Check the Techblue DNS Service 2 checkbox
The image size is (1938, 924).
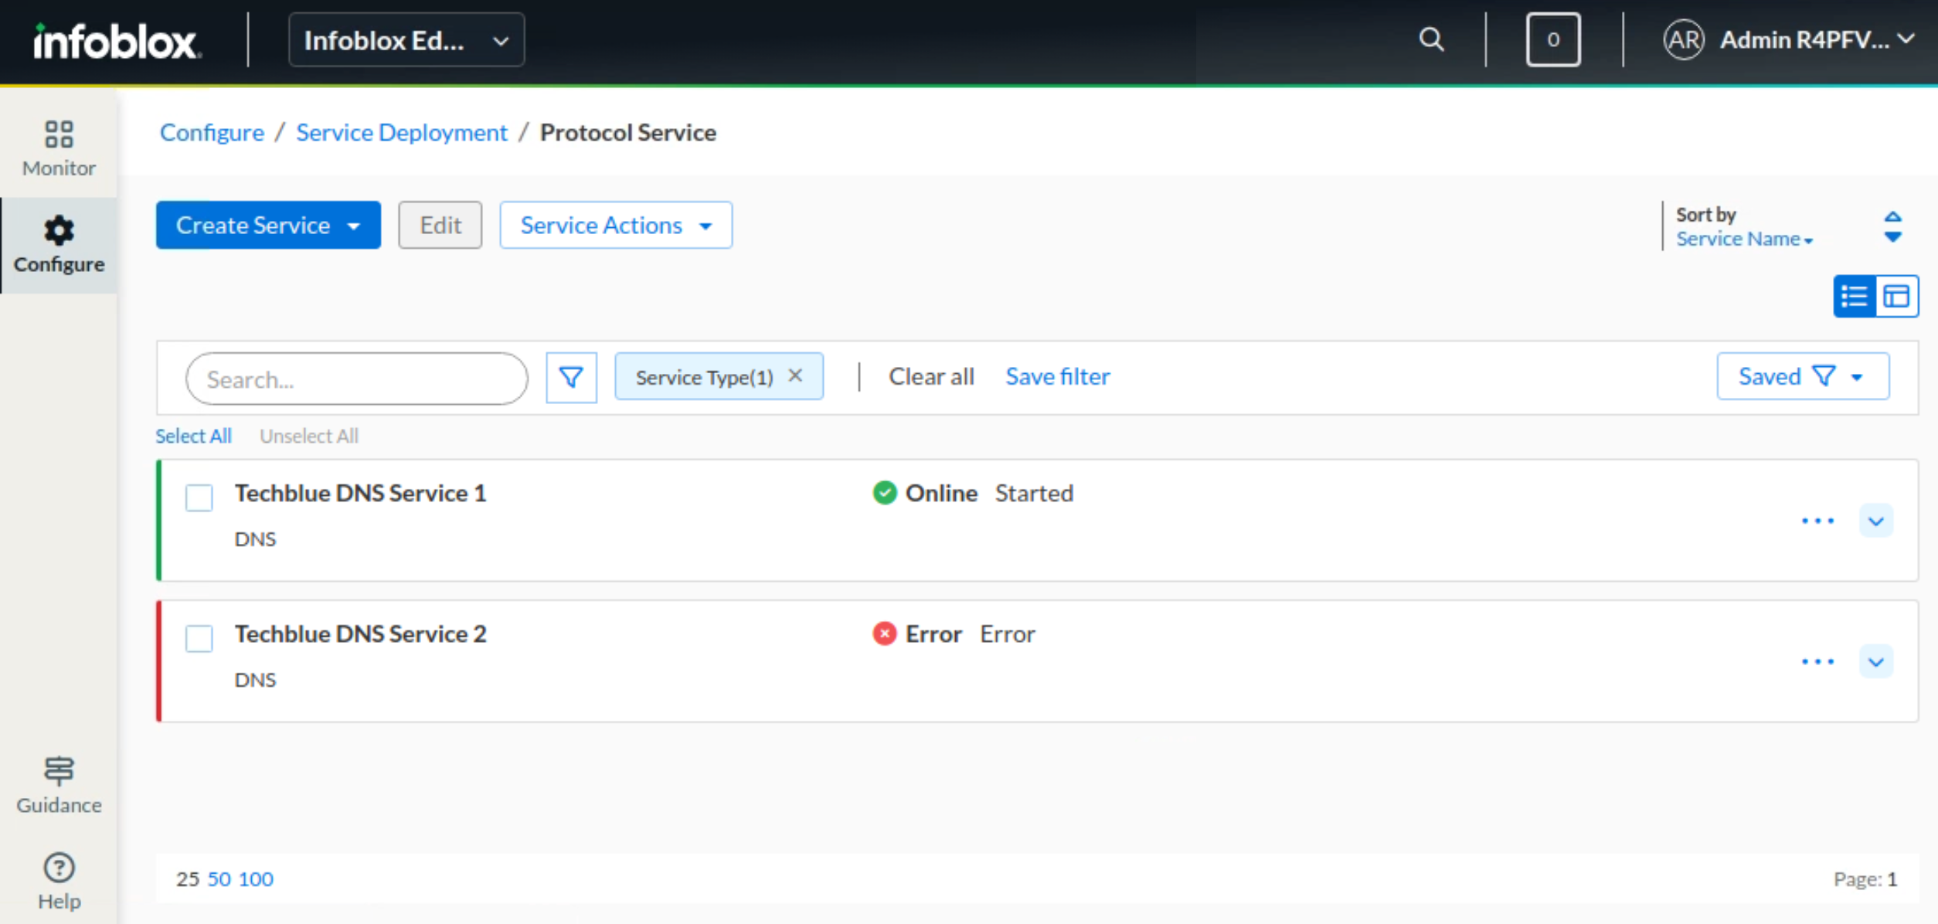click(199, 638)
